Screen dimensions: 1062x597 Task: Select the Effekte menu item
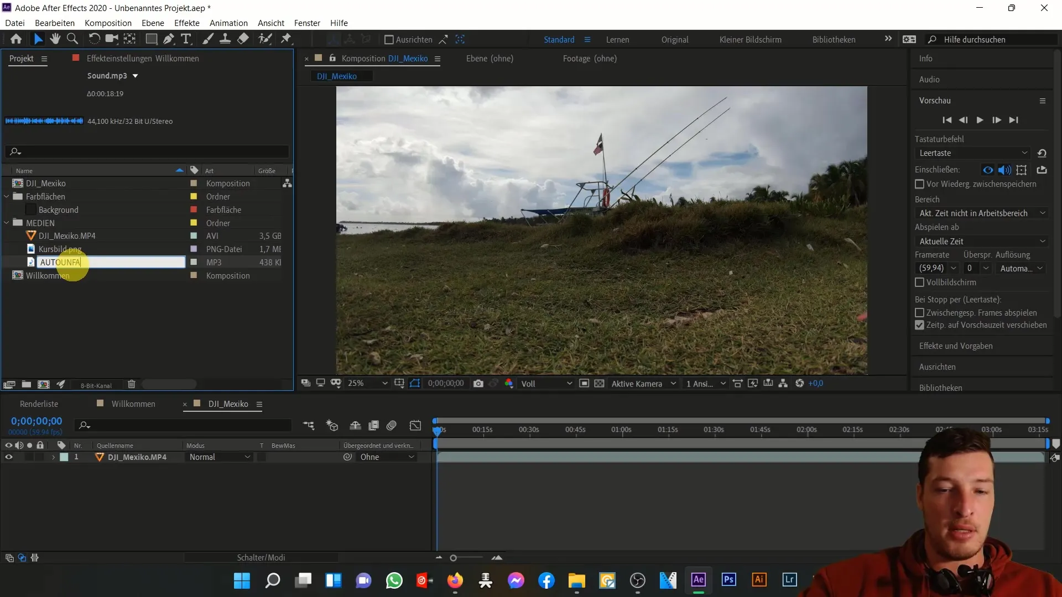pyautogui.click(x=187, y=23)
